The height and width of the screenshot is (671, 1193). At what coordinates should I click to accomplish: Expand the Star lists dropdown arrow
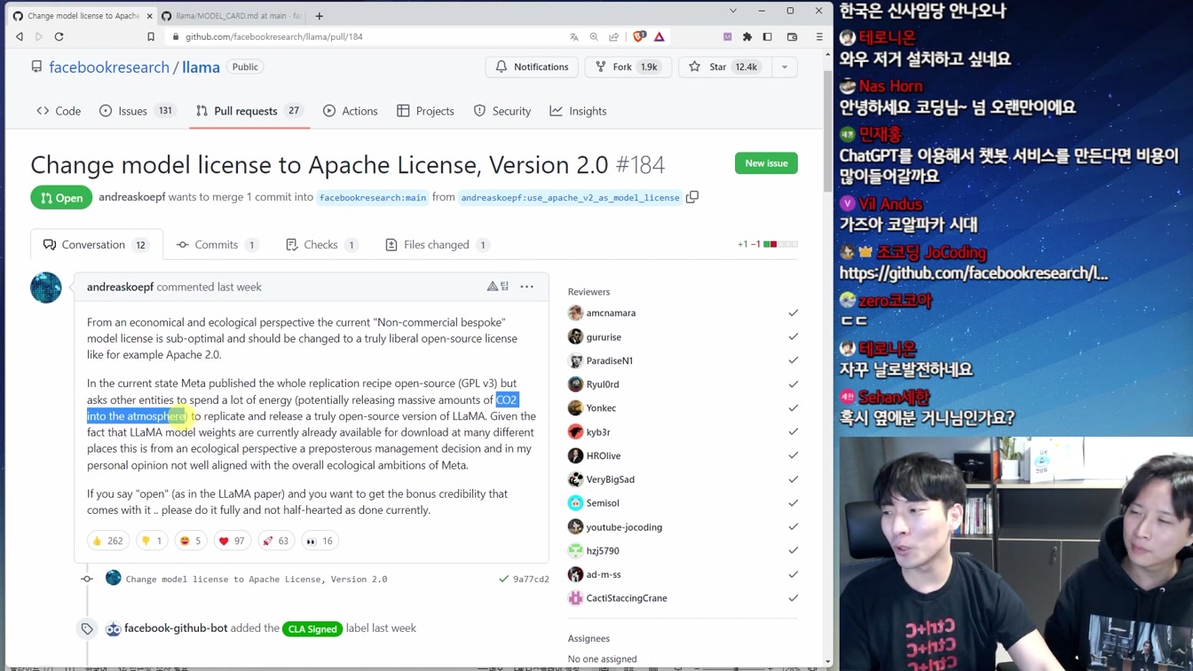[785, 67]
